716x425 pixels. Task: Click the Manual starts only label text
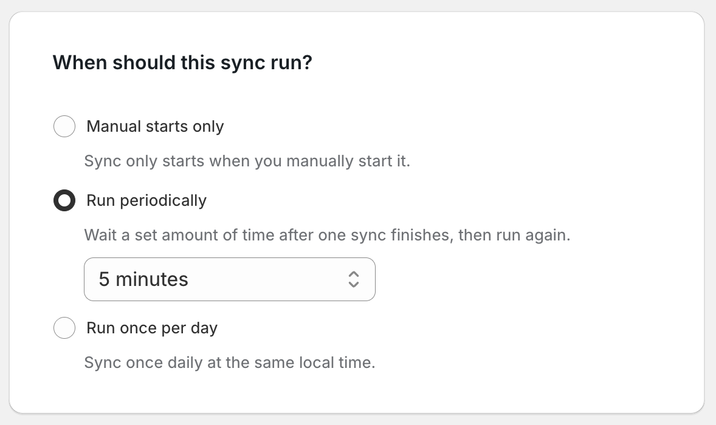pyautogui.click(x=155, y=126)
